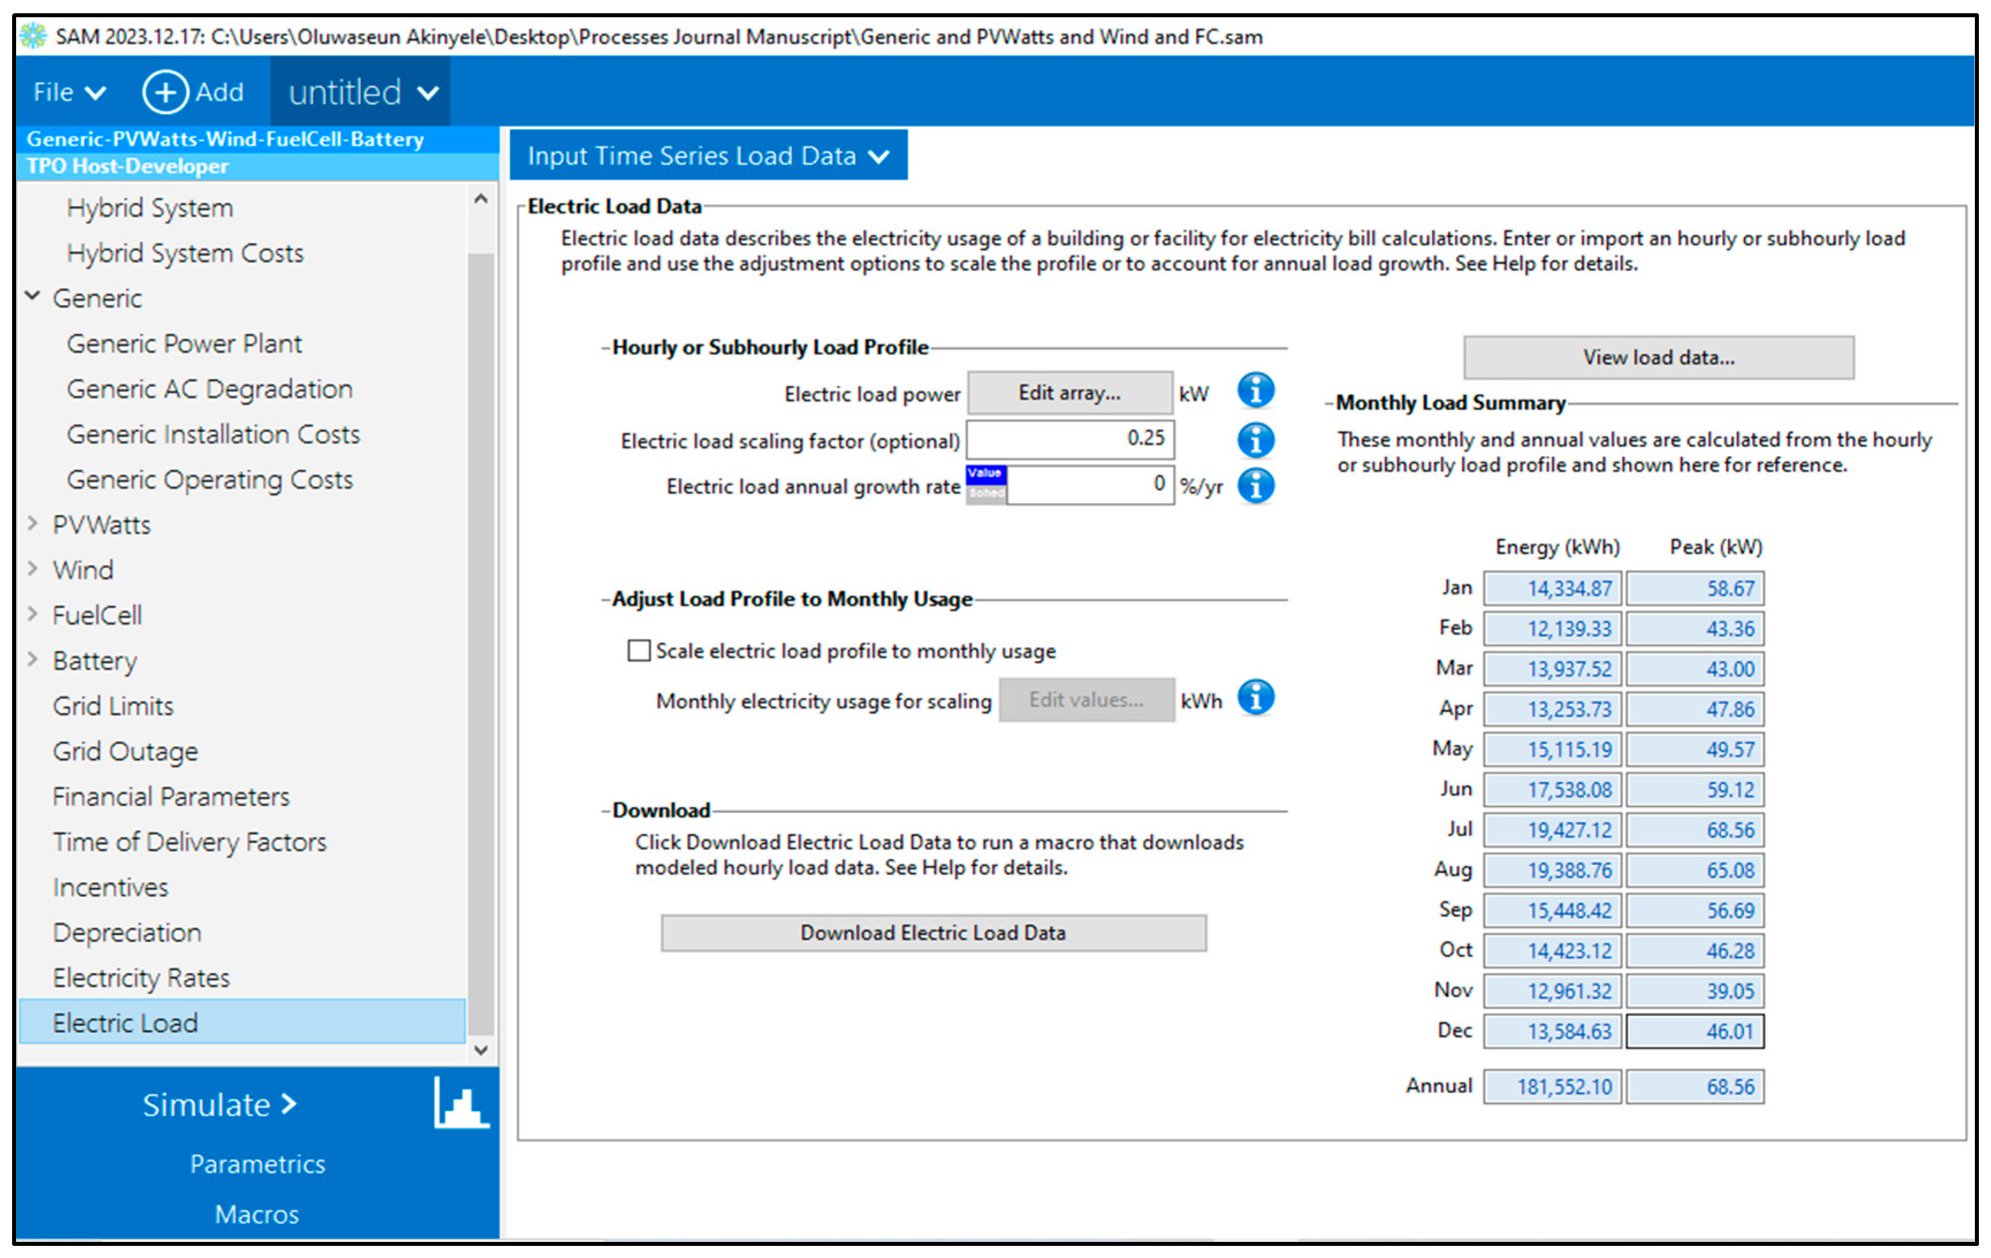The height and width of the screenshot is (1258, 1991).
Task: Open the untitled case dropdown
Action: coord(361,92)
